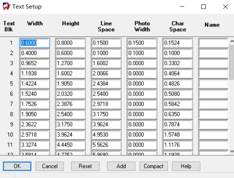Click Height field showing 2.3876
Viewport: 234px width, 178px height.
[70, 104]
